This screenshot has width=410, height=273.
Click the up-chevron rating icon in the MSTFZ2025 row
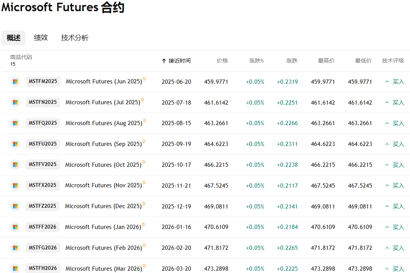pyautogui.click(x=387, y=207)
